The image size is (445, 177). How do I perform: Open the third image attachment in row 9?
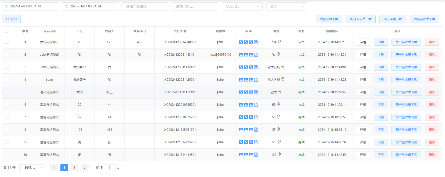point(251,142)
